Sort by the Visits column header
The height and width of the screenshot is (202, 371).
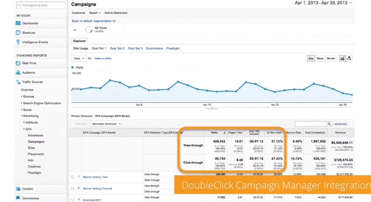click(216, 133)
